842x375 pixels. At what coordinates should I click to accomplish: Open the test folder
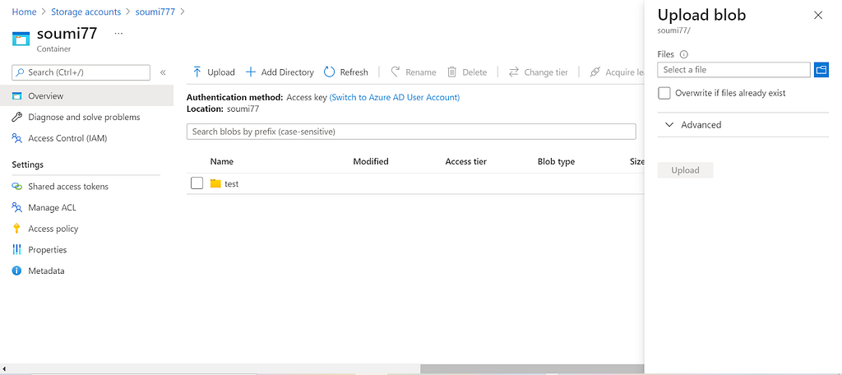[231, 183]
